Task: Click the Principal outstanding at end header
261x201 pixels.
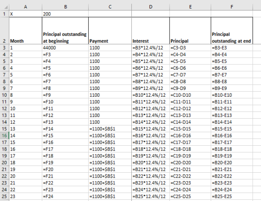Action: coord(232,31)
